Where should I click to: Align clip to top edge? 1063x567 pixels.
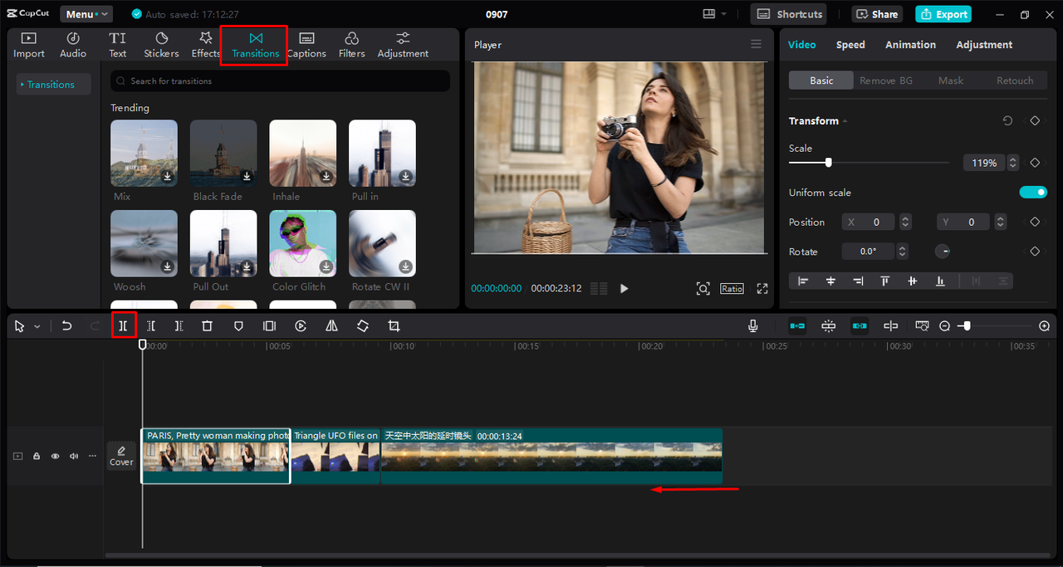pyautogui.click(x=885, y=281)
